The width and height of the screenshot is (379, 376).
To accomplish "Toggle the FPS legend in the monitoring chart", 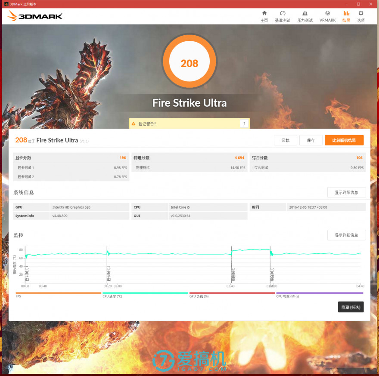I will [18, 296].
